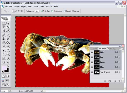Open the Window menu
The width and height of the screenshot is (127, 93).
49,6
